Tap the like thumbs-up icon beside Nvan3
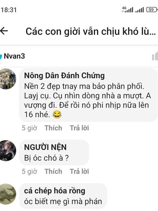The height and width of the screenshot is (211, 158). click(155, 56)
